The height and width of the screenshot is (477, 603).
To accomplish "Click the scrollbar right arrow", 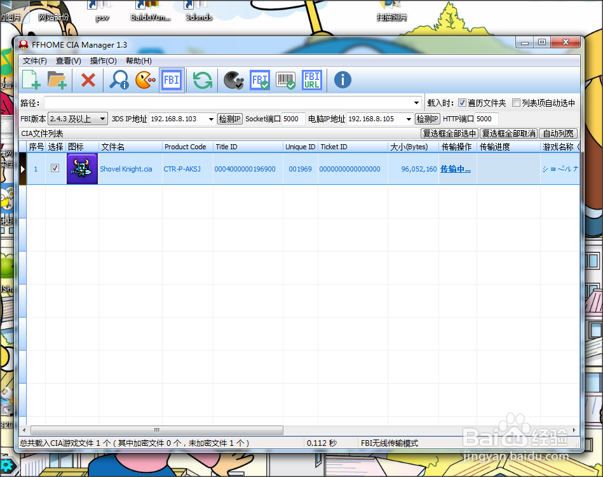I will (x=574, y=430).
